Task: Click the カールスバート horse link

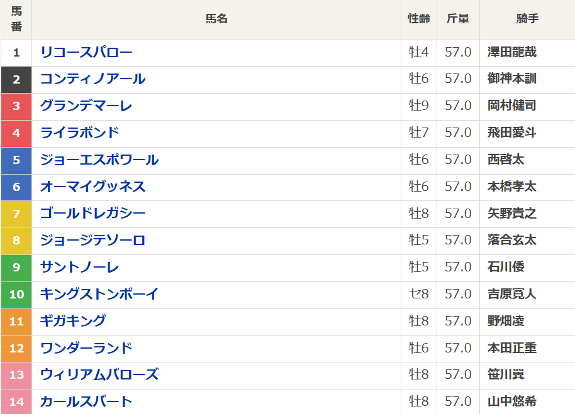Action: point(86,402)
